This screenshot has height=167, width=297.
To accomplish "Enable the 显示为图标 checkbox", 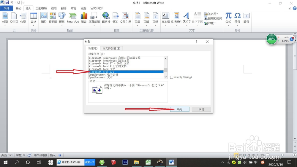I will [172, 77].
